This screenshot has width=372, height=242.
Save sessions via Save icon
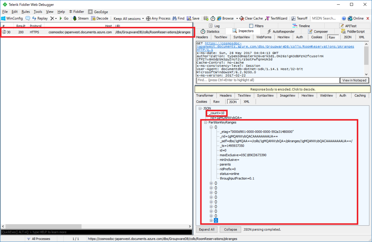point(193,19)
